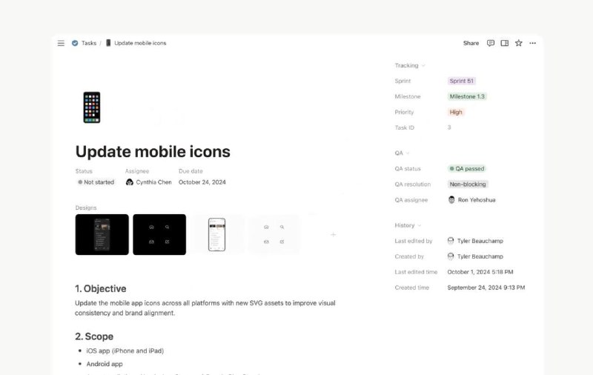Open the first dark phone design thumbnail
The height and width of the screenshot is (375, 593).
click(102, 234)
